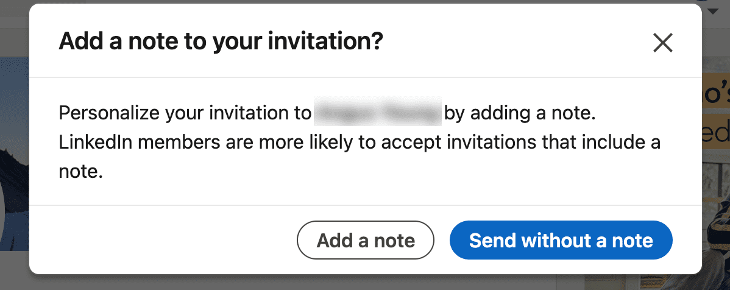Viewport: 730px width, 290px height.
Task: Click the Add a note button
Action: point(366,241)
